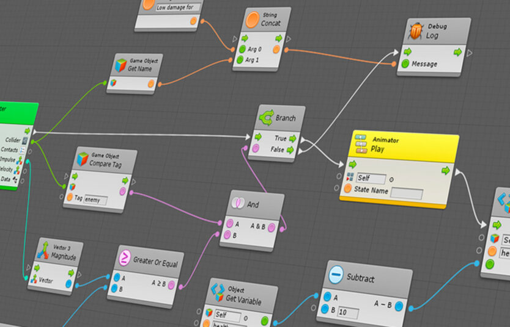
Task: Click the A & B output port
Action: (272, 228)
